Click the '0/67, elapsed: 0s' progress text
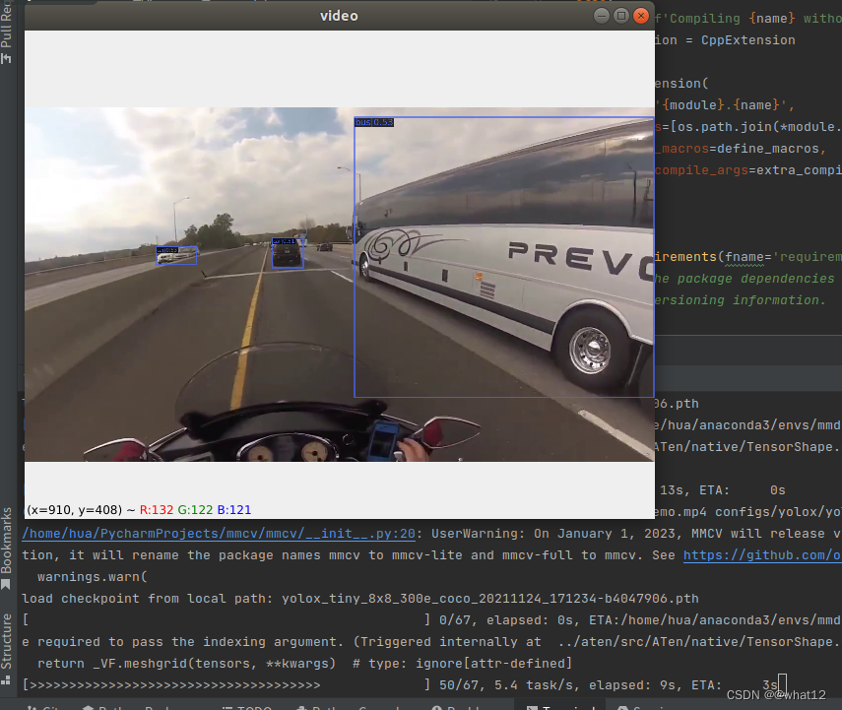The width and height of the screenshot is (842, 710). [x=507, y=620]
